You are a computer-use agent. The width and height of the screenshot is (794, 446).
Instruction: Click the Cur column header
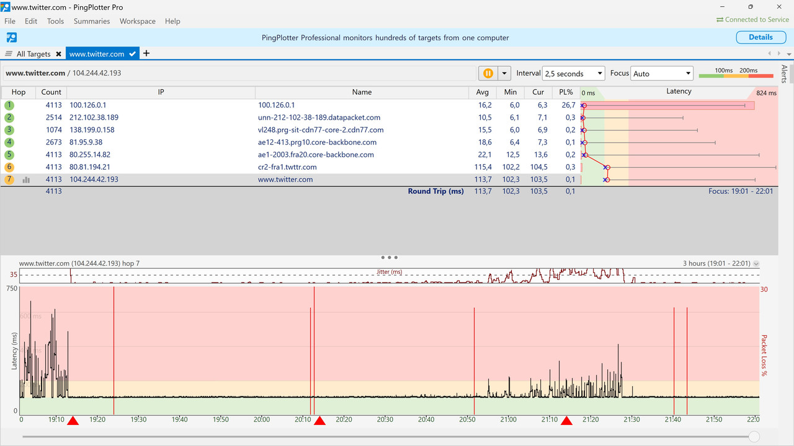(x=538, y=92)
